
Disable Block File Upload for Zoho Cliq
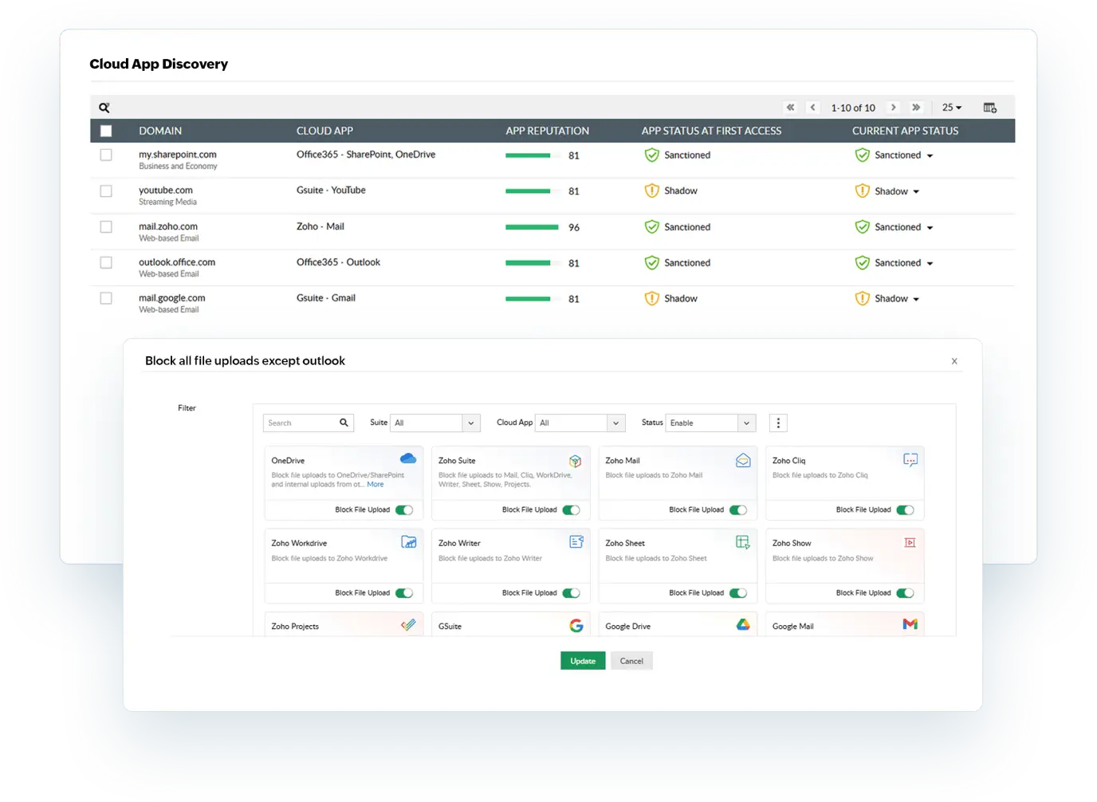click(906, 510)
